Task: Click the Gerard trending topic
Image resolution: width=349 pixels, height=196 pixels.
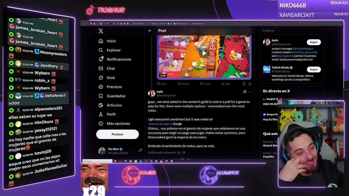Action: (x=270, y=146)
